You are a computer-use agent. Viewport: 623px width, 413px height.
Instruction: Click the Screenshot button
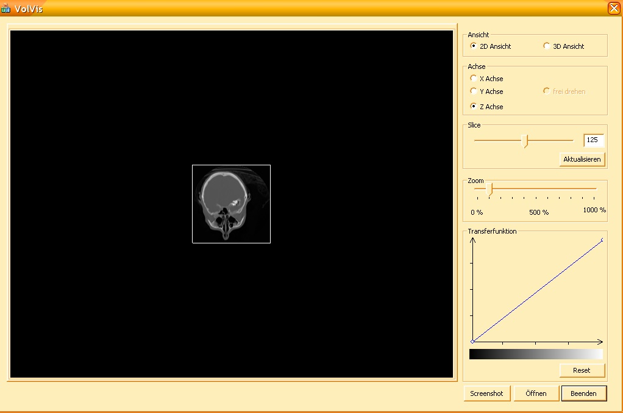coord(486,393)
